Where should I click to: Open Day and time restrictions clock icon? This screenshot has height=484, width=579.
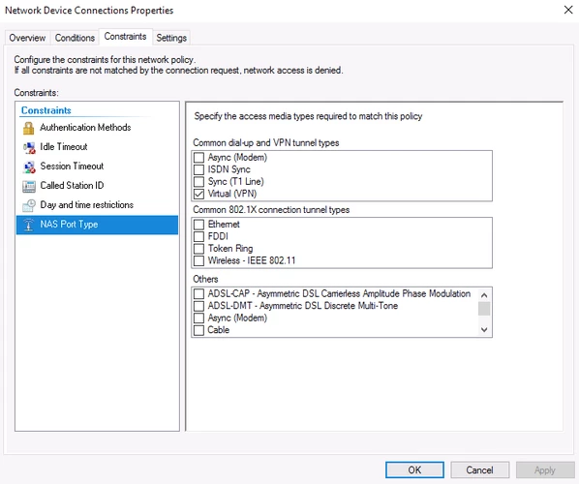[29, 205]
